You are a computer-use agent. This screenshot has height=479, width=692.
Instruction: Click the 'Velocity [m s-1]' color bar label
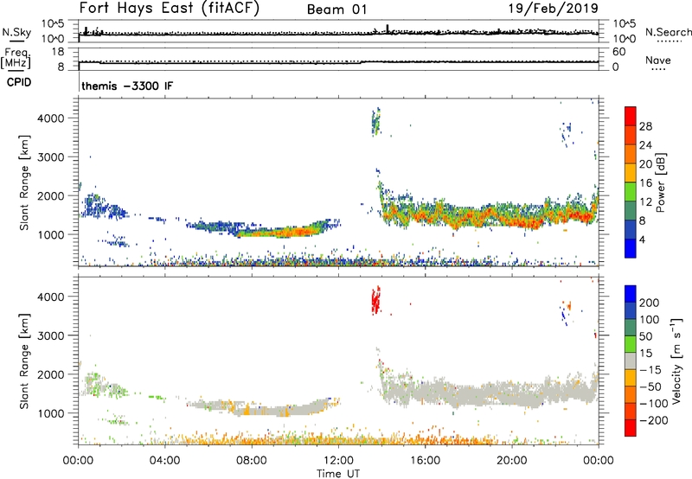(677, 361)
